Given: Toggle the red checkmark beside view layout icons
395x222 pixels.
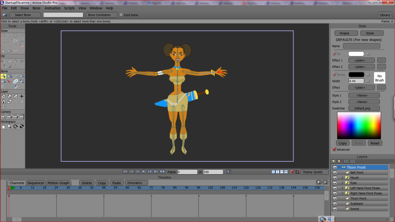Looking at the screenshot, I should click(x=292, y=172).
